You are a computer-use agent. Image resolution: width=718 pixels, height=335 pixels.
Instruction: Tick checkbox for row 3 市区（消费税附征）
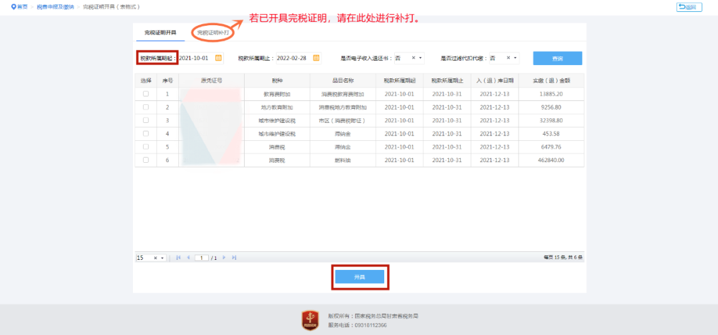click(146, 120)
